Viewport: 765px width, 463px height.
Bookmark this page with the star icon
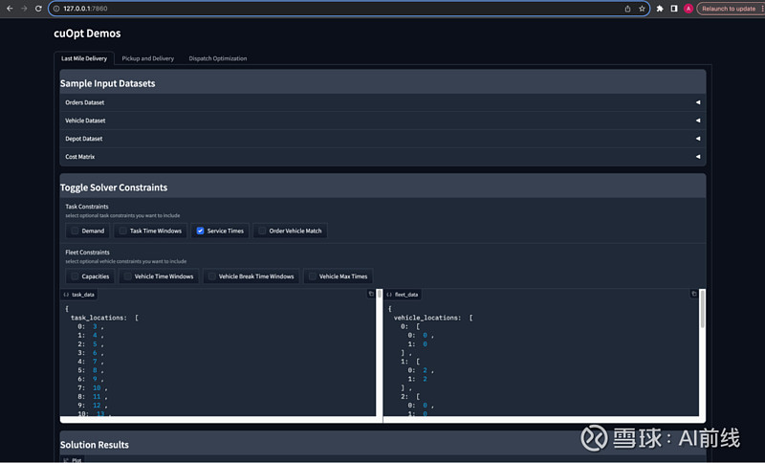point(642,9)
